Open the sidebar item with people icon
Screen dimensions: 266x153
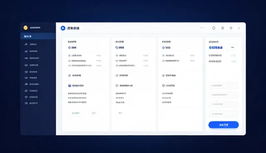[32, 84]
